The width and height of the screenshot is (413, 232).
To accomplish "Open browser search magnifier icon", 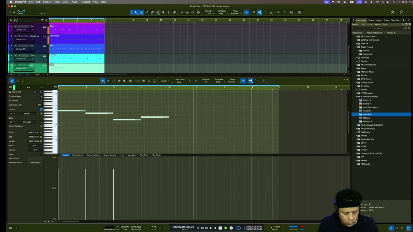I will pos(403,20).
